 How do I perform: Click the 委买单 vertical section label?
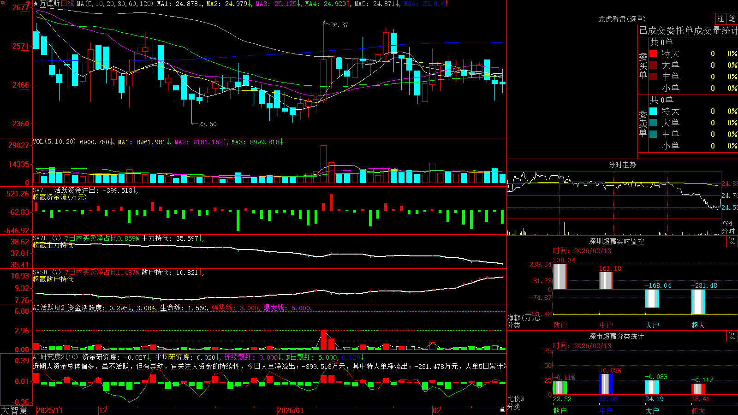643,66
